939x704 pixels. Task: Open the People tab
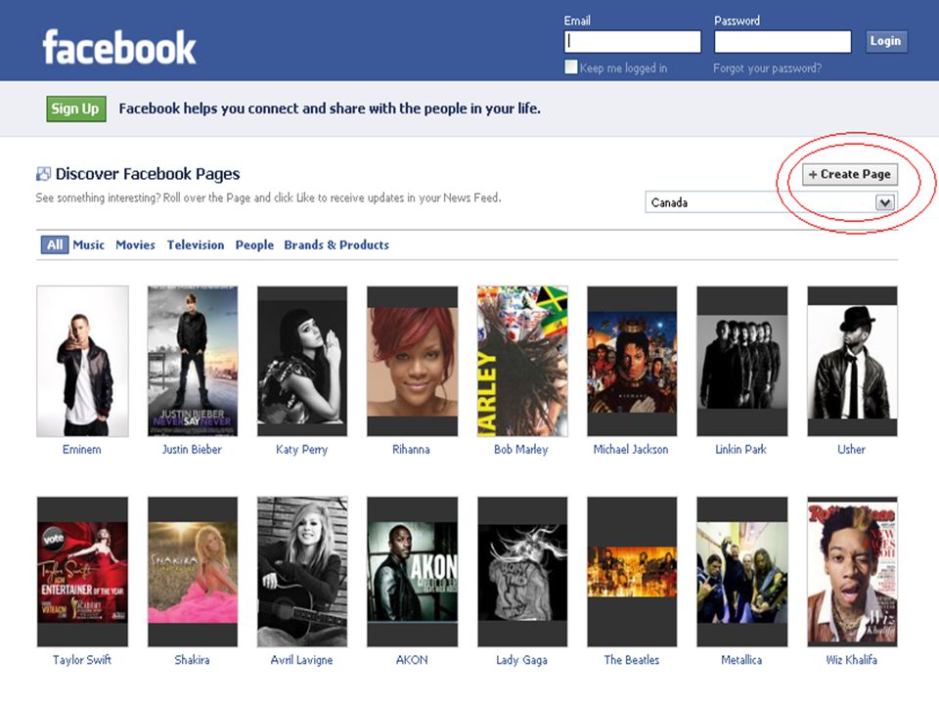tap(254, 244)
